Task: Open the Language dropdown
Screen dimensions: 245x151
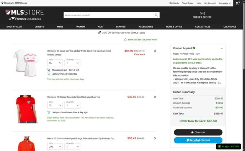Action: (x=225, y=3)
